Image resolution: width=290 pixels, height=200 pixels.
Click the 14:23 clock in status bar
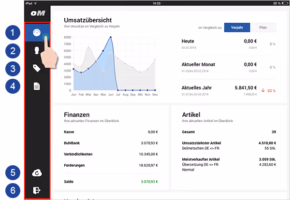coord(157,3)
